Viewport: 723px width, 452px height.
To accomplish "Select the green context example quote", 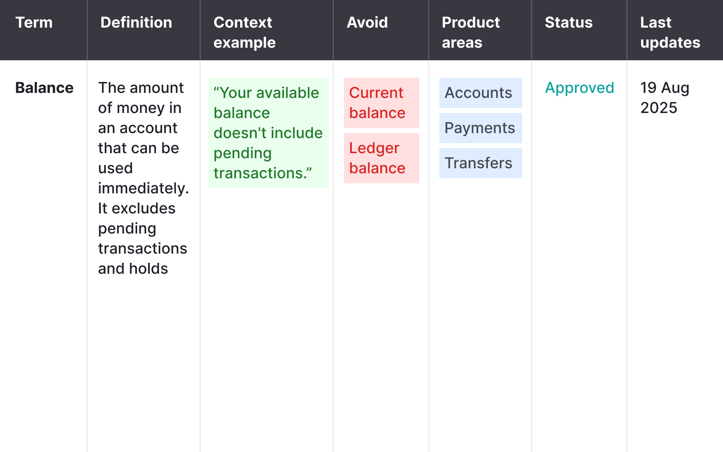I will [x=268, y=133].
